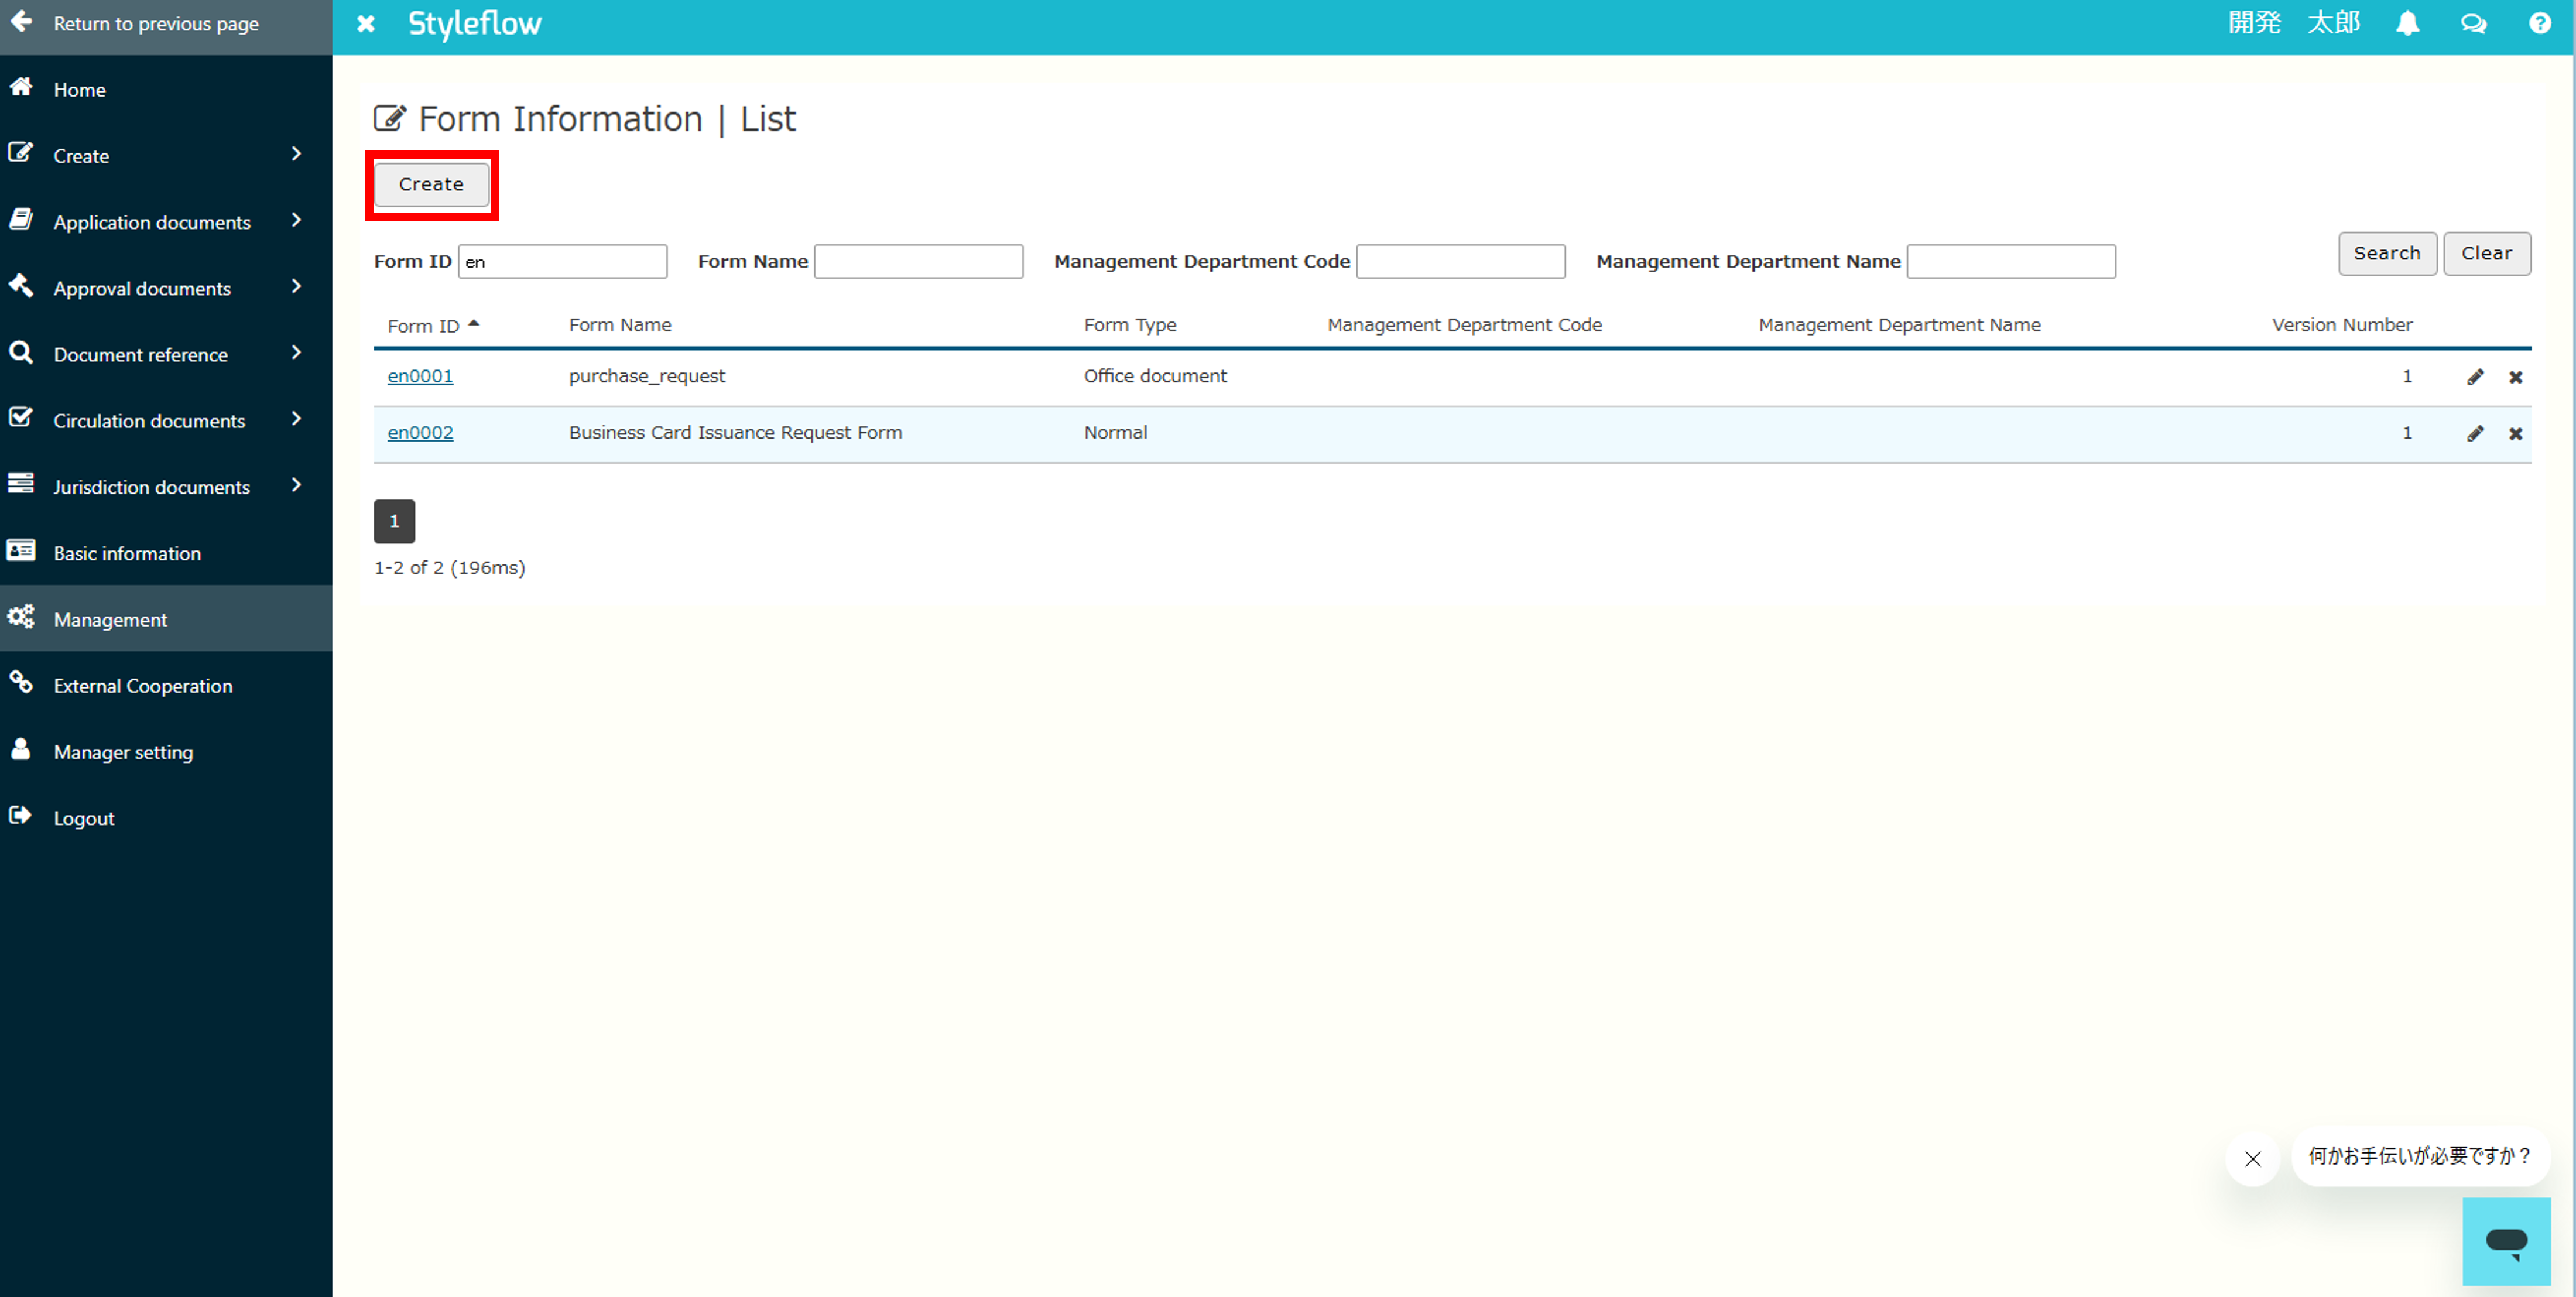Sort by Form Type column header

coord(1130,325)
